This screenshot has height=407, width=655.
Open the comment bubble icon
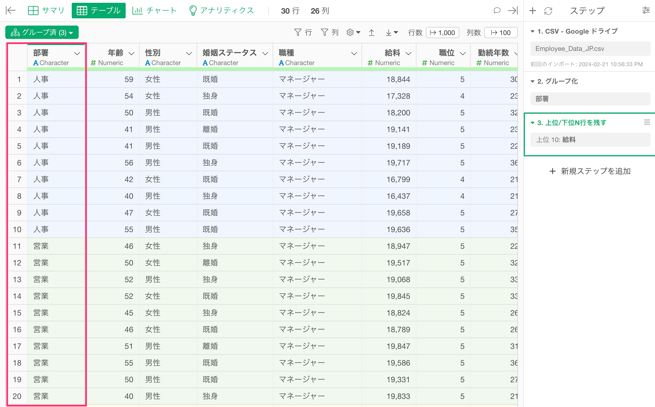pyautogui.click(x=497, y=11)
